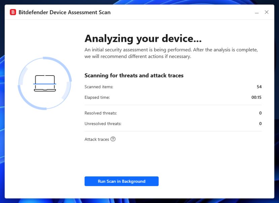Minimize the Device Assessment Scan window
The width and height of the screenshot is (279, 203).
click(x=256, y=12)
